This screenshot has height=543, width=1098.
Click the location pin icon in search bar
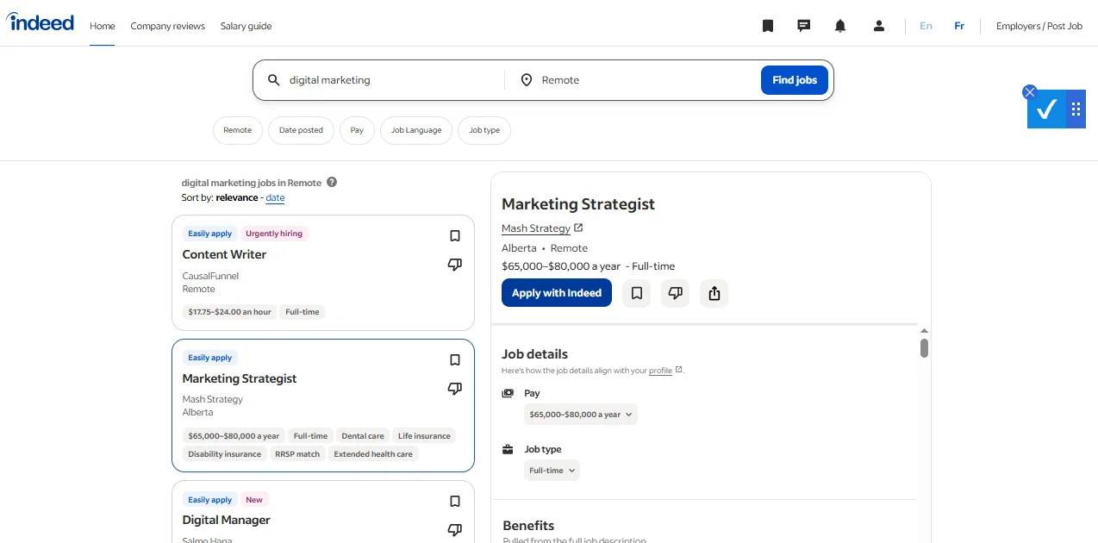coord(527,80)
